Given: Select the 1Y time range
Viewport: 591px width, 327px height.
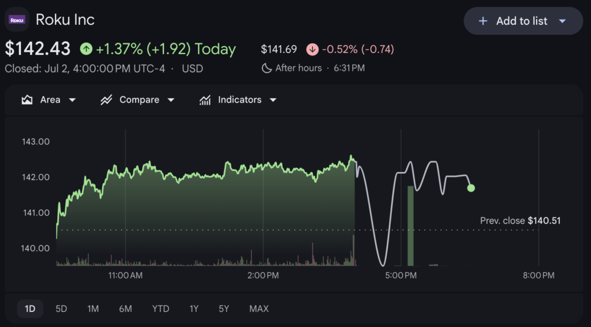Looking at the screenshot, I should pos(194,309).
